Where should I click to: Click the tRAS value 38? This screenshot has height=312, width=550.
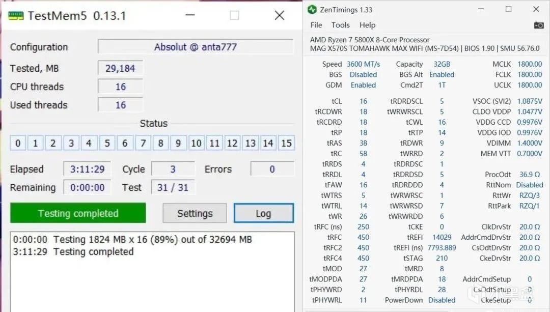coord(364,143)
